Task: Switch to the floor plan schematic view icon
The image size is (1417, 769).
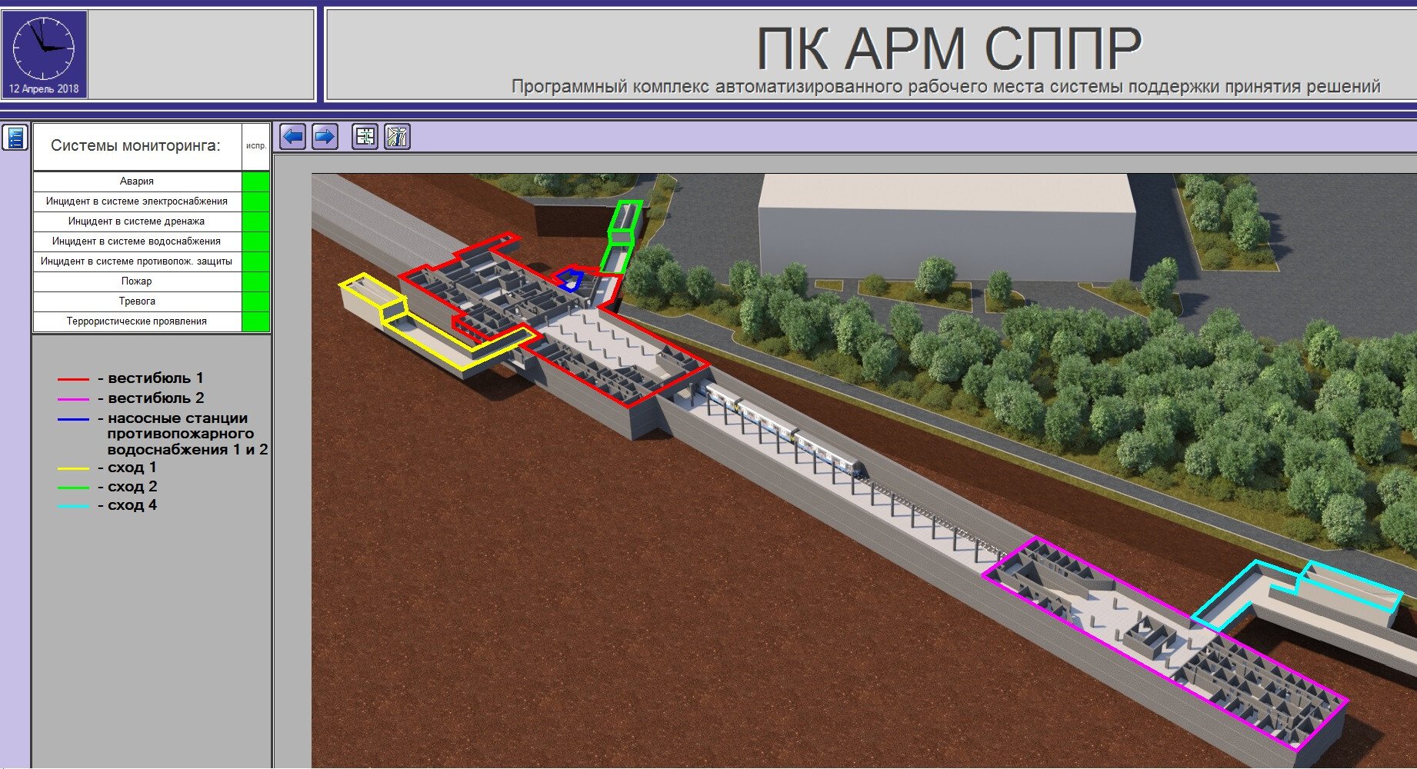Action: tap(365, 137)
